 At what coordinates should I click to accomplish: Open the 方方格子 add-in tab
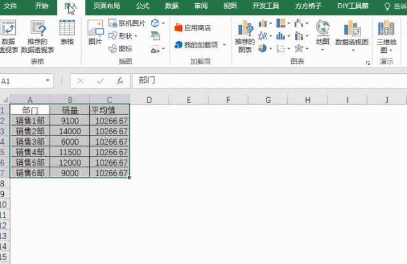(x=308, y=6)
